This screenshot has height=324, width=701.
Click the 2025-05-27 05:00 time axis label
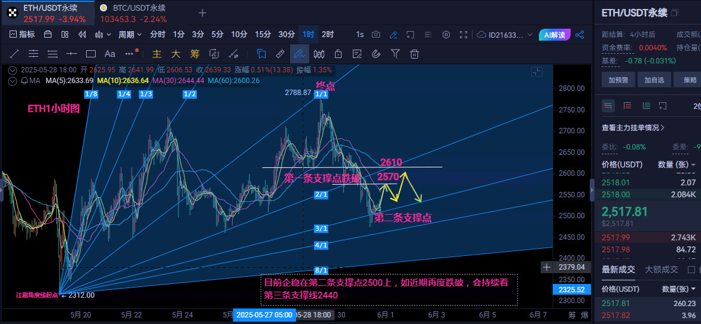(x=264, y=314)
